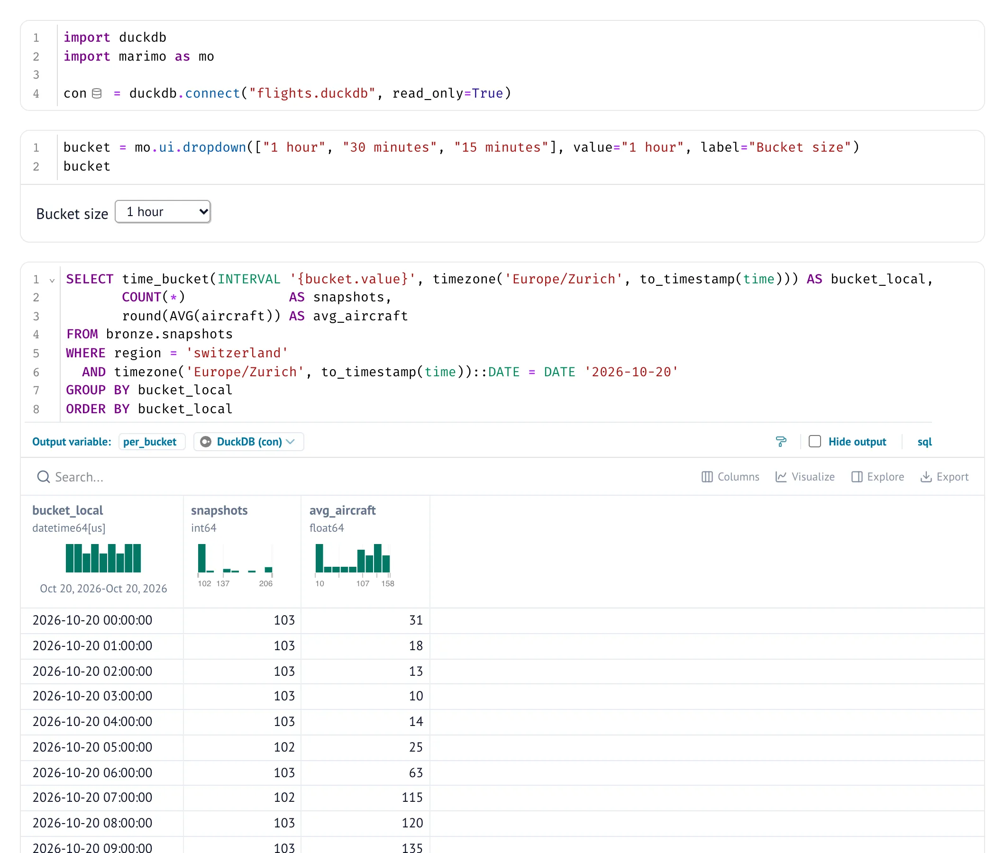Viewport: 986px width, 853px height.
Task: Click avg_aircraft value 115
Action: [412, 797]
